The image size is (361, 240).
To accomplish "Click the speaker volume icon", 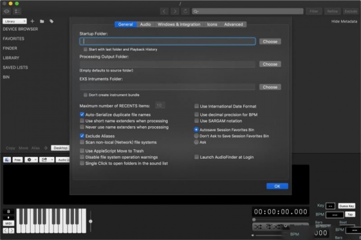I will coord(253,235).
